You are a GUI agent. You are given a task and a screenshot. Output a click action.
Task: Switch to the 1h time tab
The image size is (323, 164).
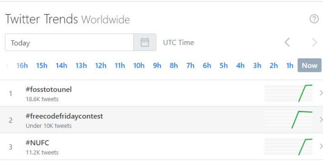tap(290, 66)
